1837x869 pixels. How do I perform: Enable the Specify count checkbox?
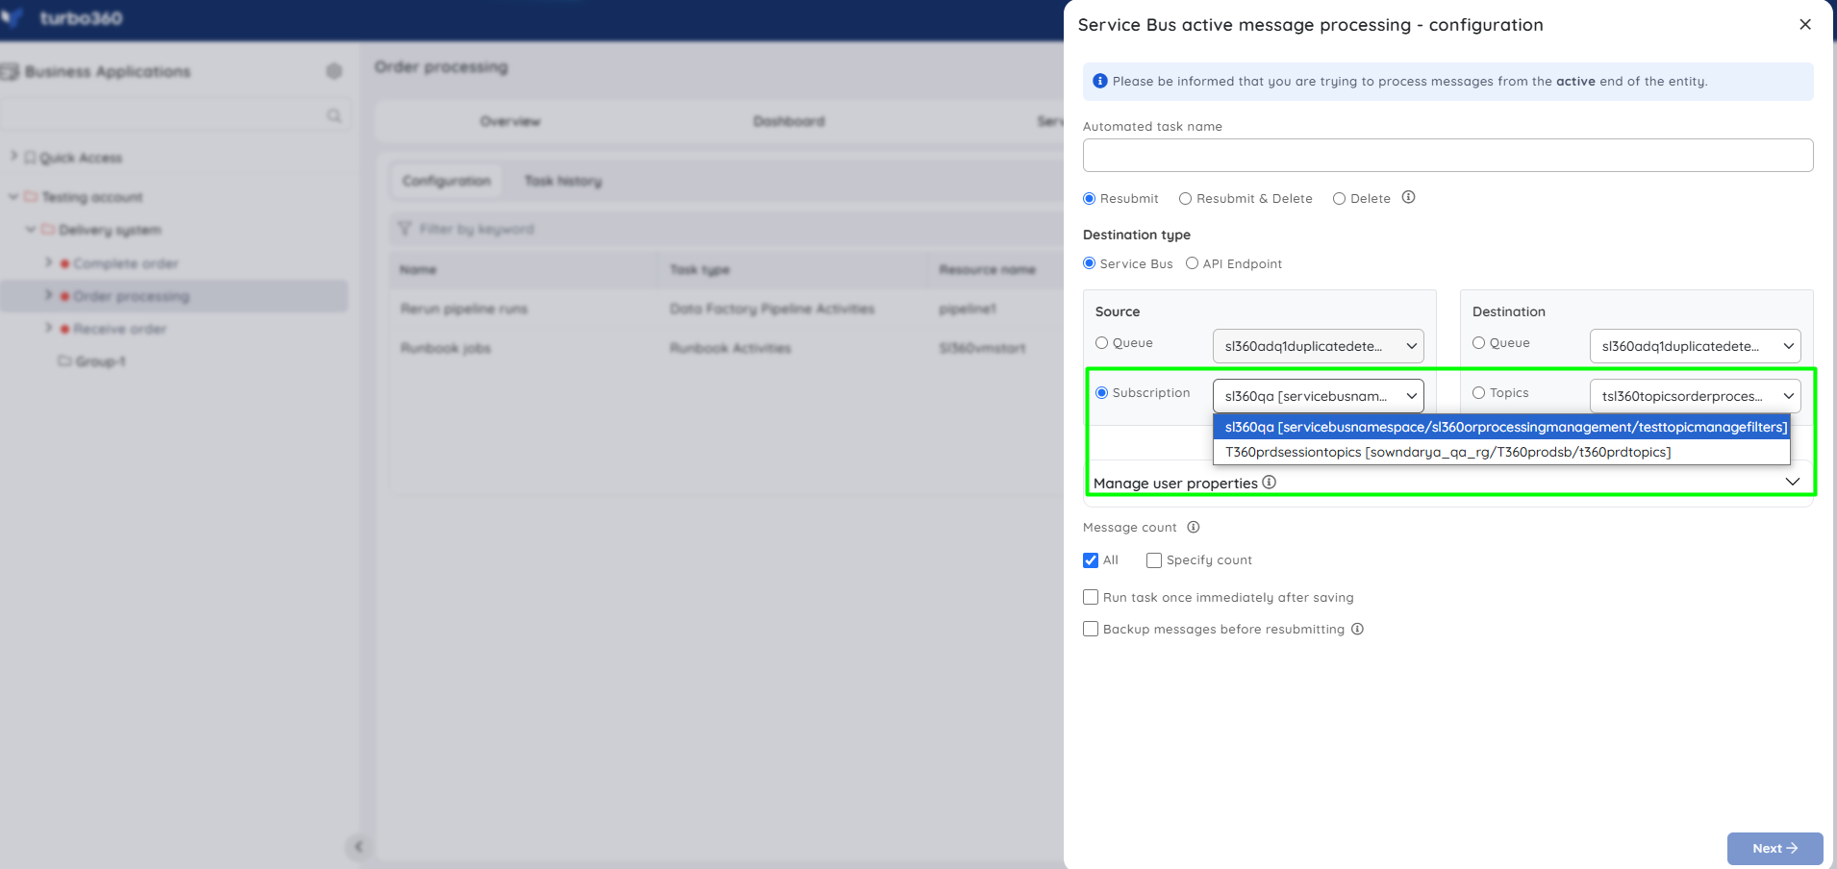(x=1154, y=560)
